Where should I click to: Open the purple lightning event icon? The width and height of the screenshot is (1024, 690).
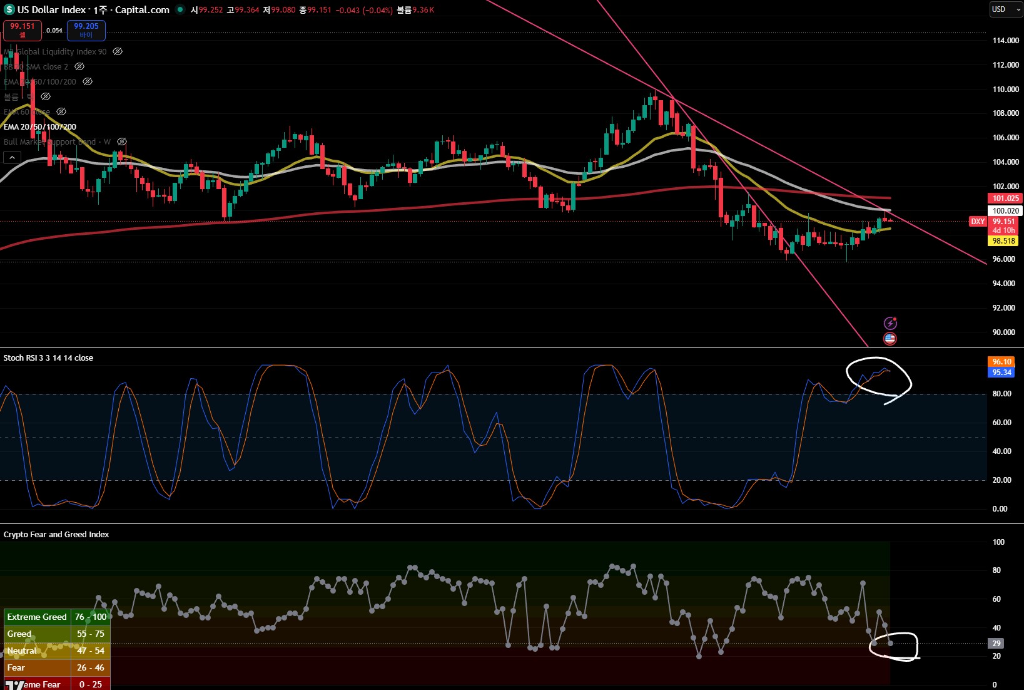[890, 323]
